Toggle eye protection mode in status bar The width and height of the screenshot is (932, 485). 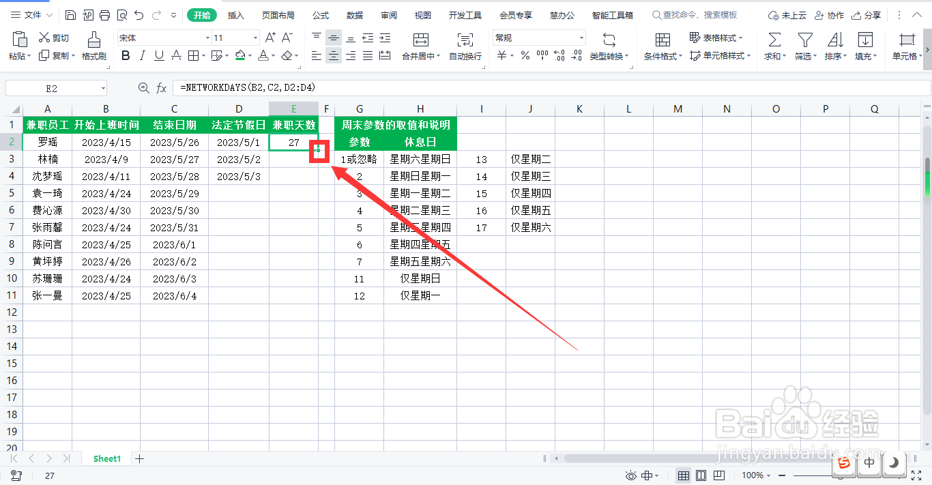coord(631,475)
